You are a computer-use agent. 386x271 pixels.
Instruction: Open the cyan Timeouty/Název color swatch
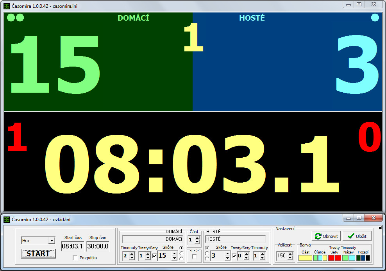[352, 258]
